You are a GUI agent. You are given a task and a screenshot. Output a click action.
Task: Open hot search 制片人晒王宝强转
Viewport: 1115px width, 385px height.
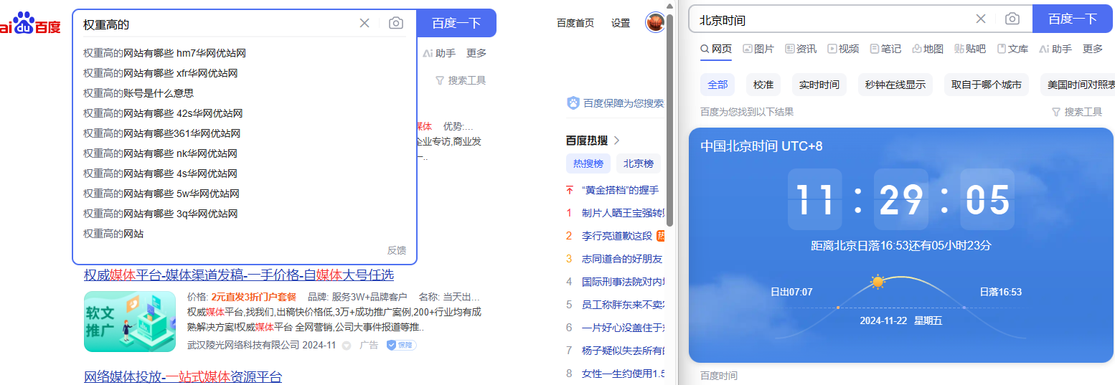point(624,213)
